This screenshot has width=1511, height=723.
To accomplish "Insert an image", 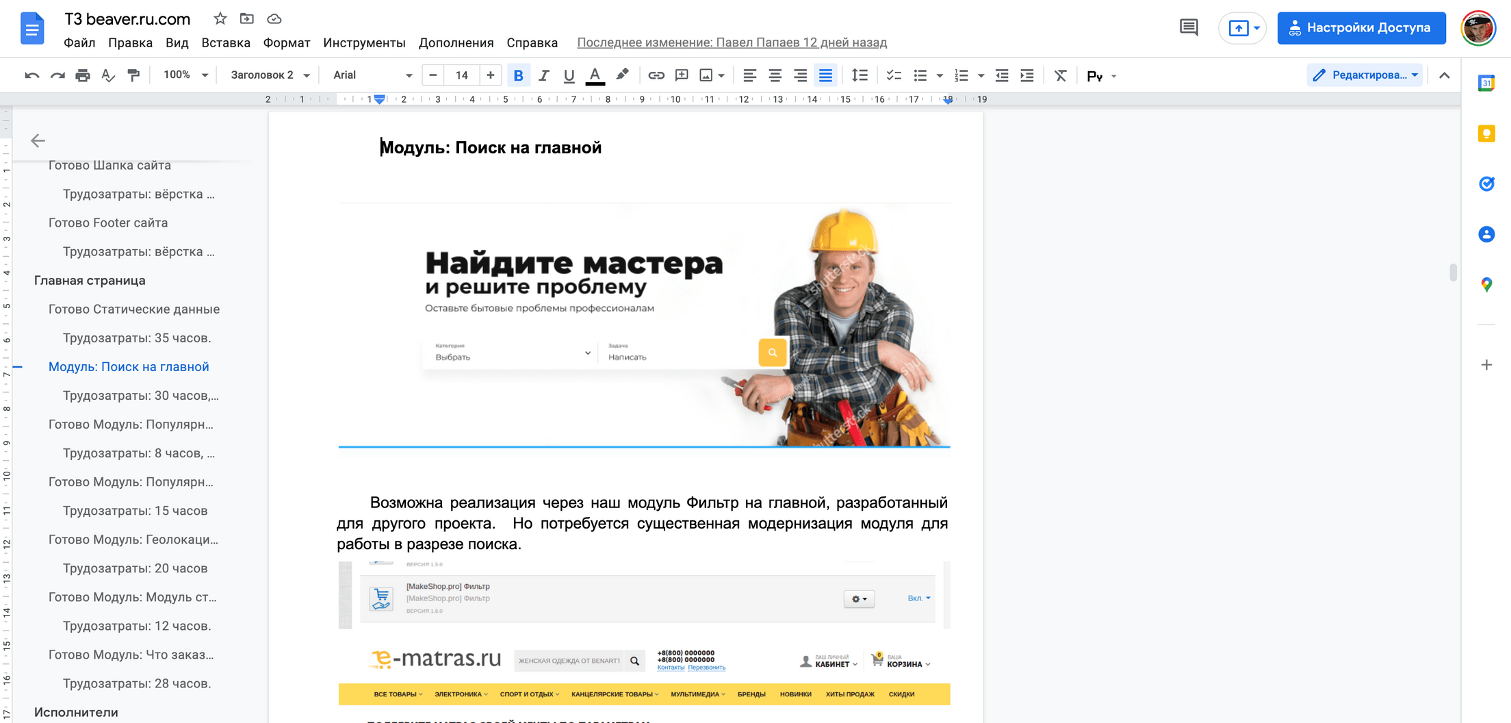I will (706, 75).
